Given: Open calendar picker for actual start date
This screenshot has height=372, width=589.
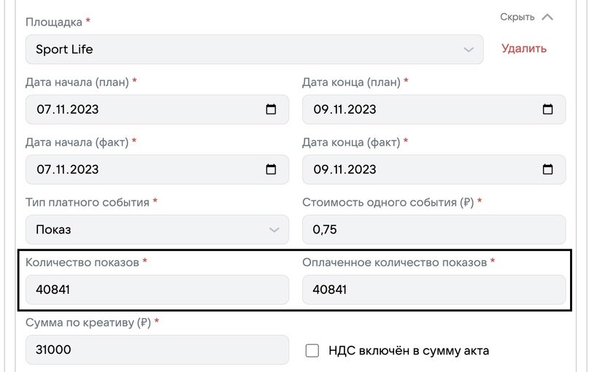Looking at the screenshot, I should [271, 169].
